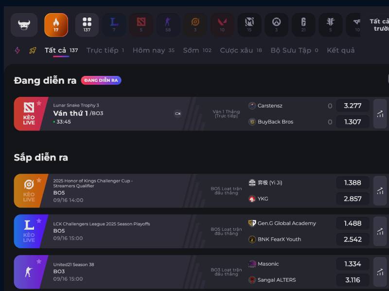This screenshot has height=291, width=389.
Task: Expand more markets for Gen.G Global Academy match
Action: click(x=380, y=231)
